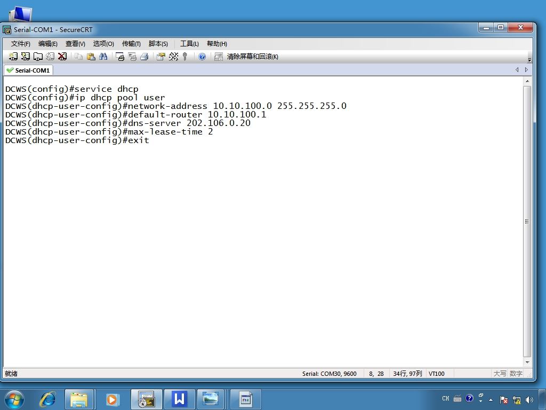Click the CH language indicator

coord(446,398)
